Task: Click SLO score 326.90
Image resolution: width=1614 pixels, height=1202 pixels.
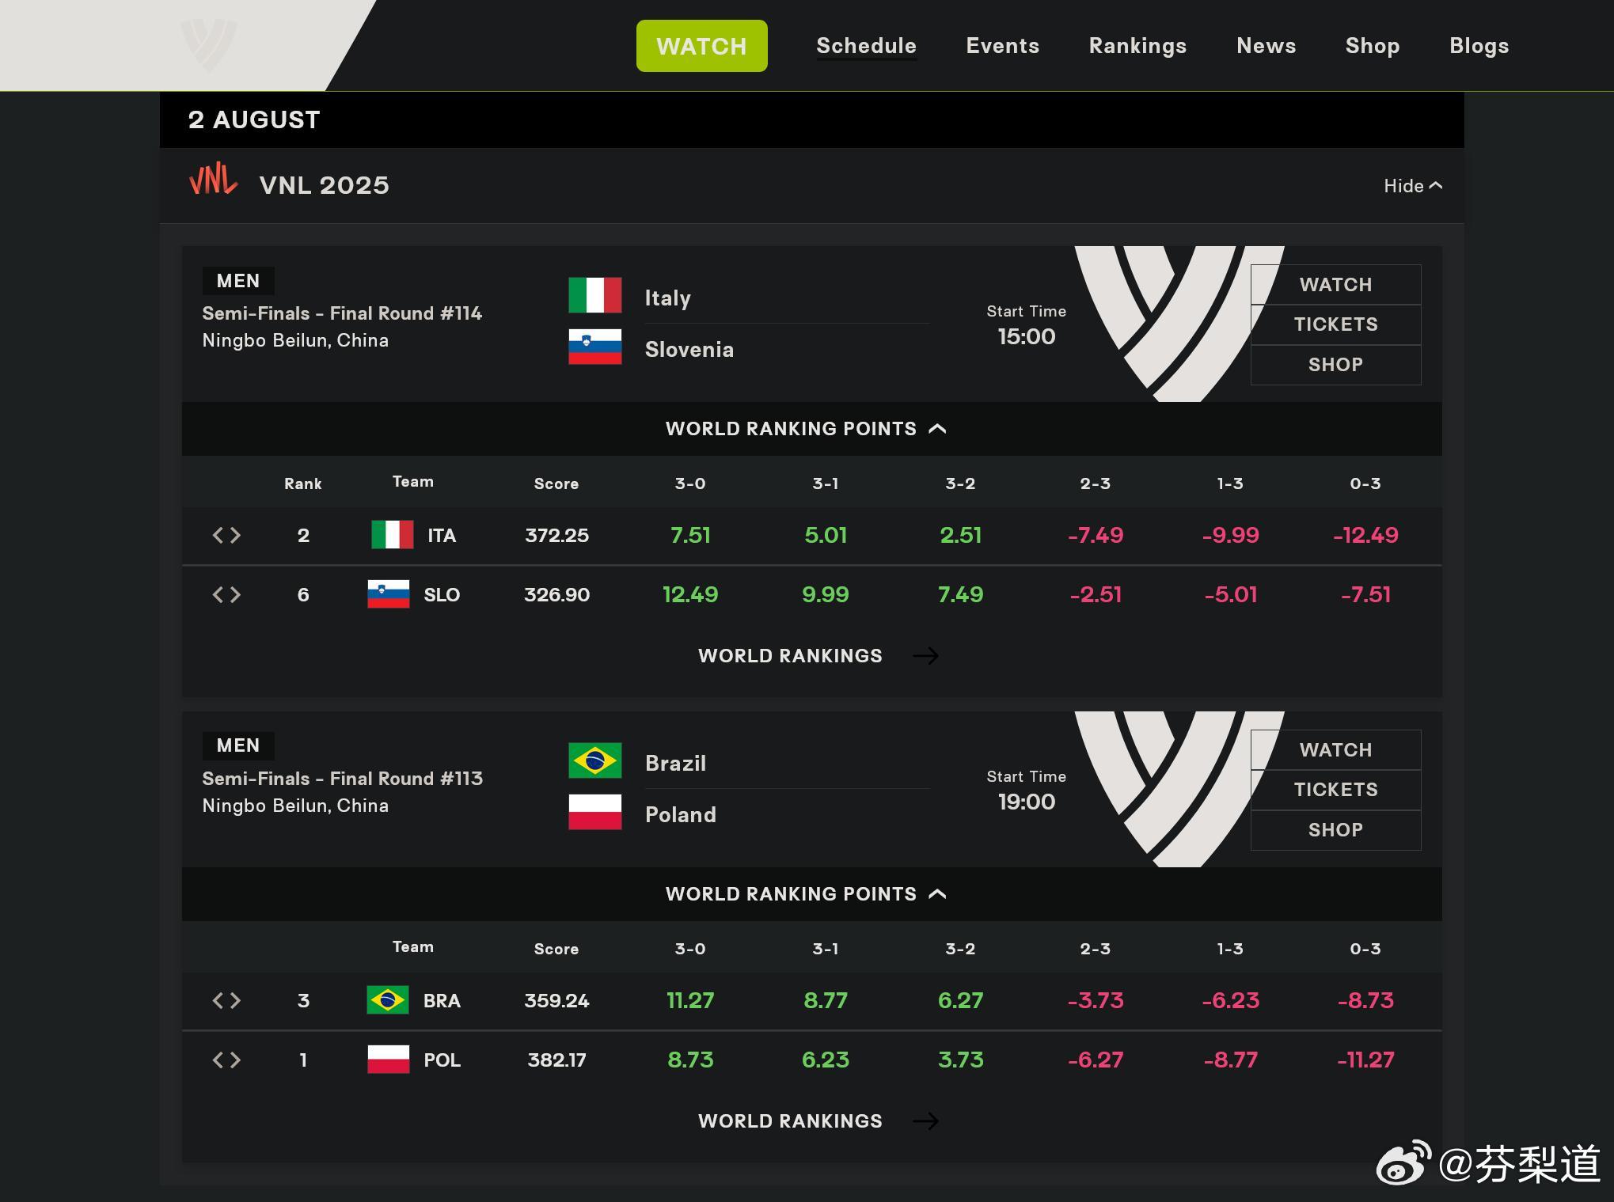Action: pos(556,595)
